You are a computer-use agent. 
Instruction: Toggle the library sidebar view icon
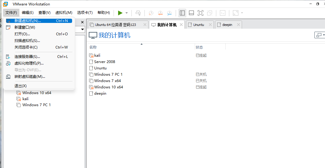click(x=182, y=13)
